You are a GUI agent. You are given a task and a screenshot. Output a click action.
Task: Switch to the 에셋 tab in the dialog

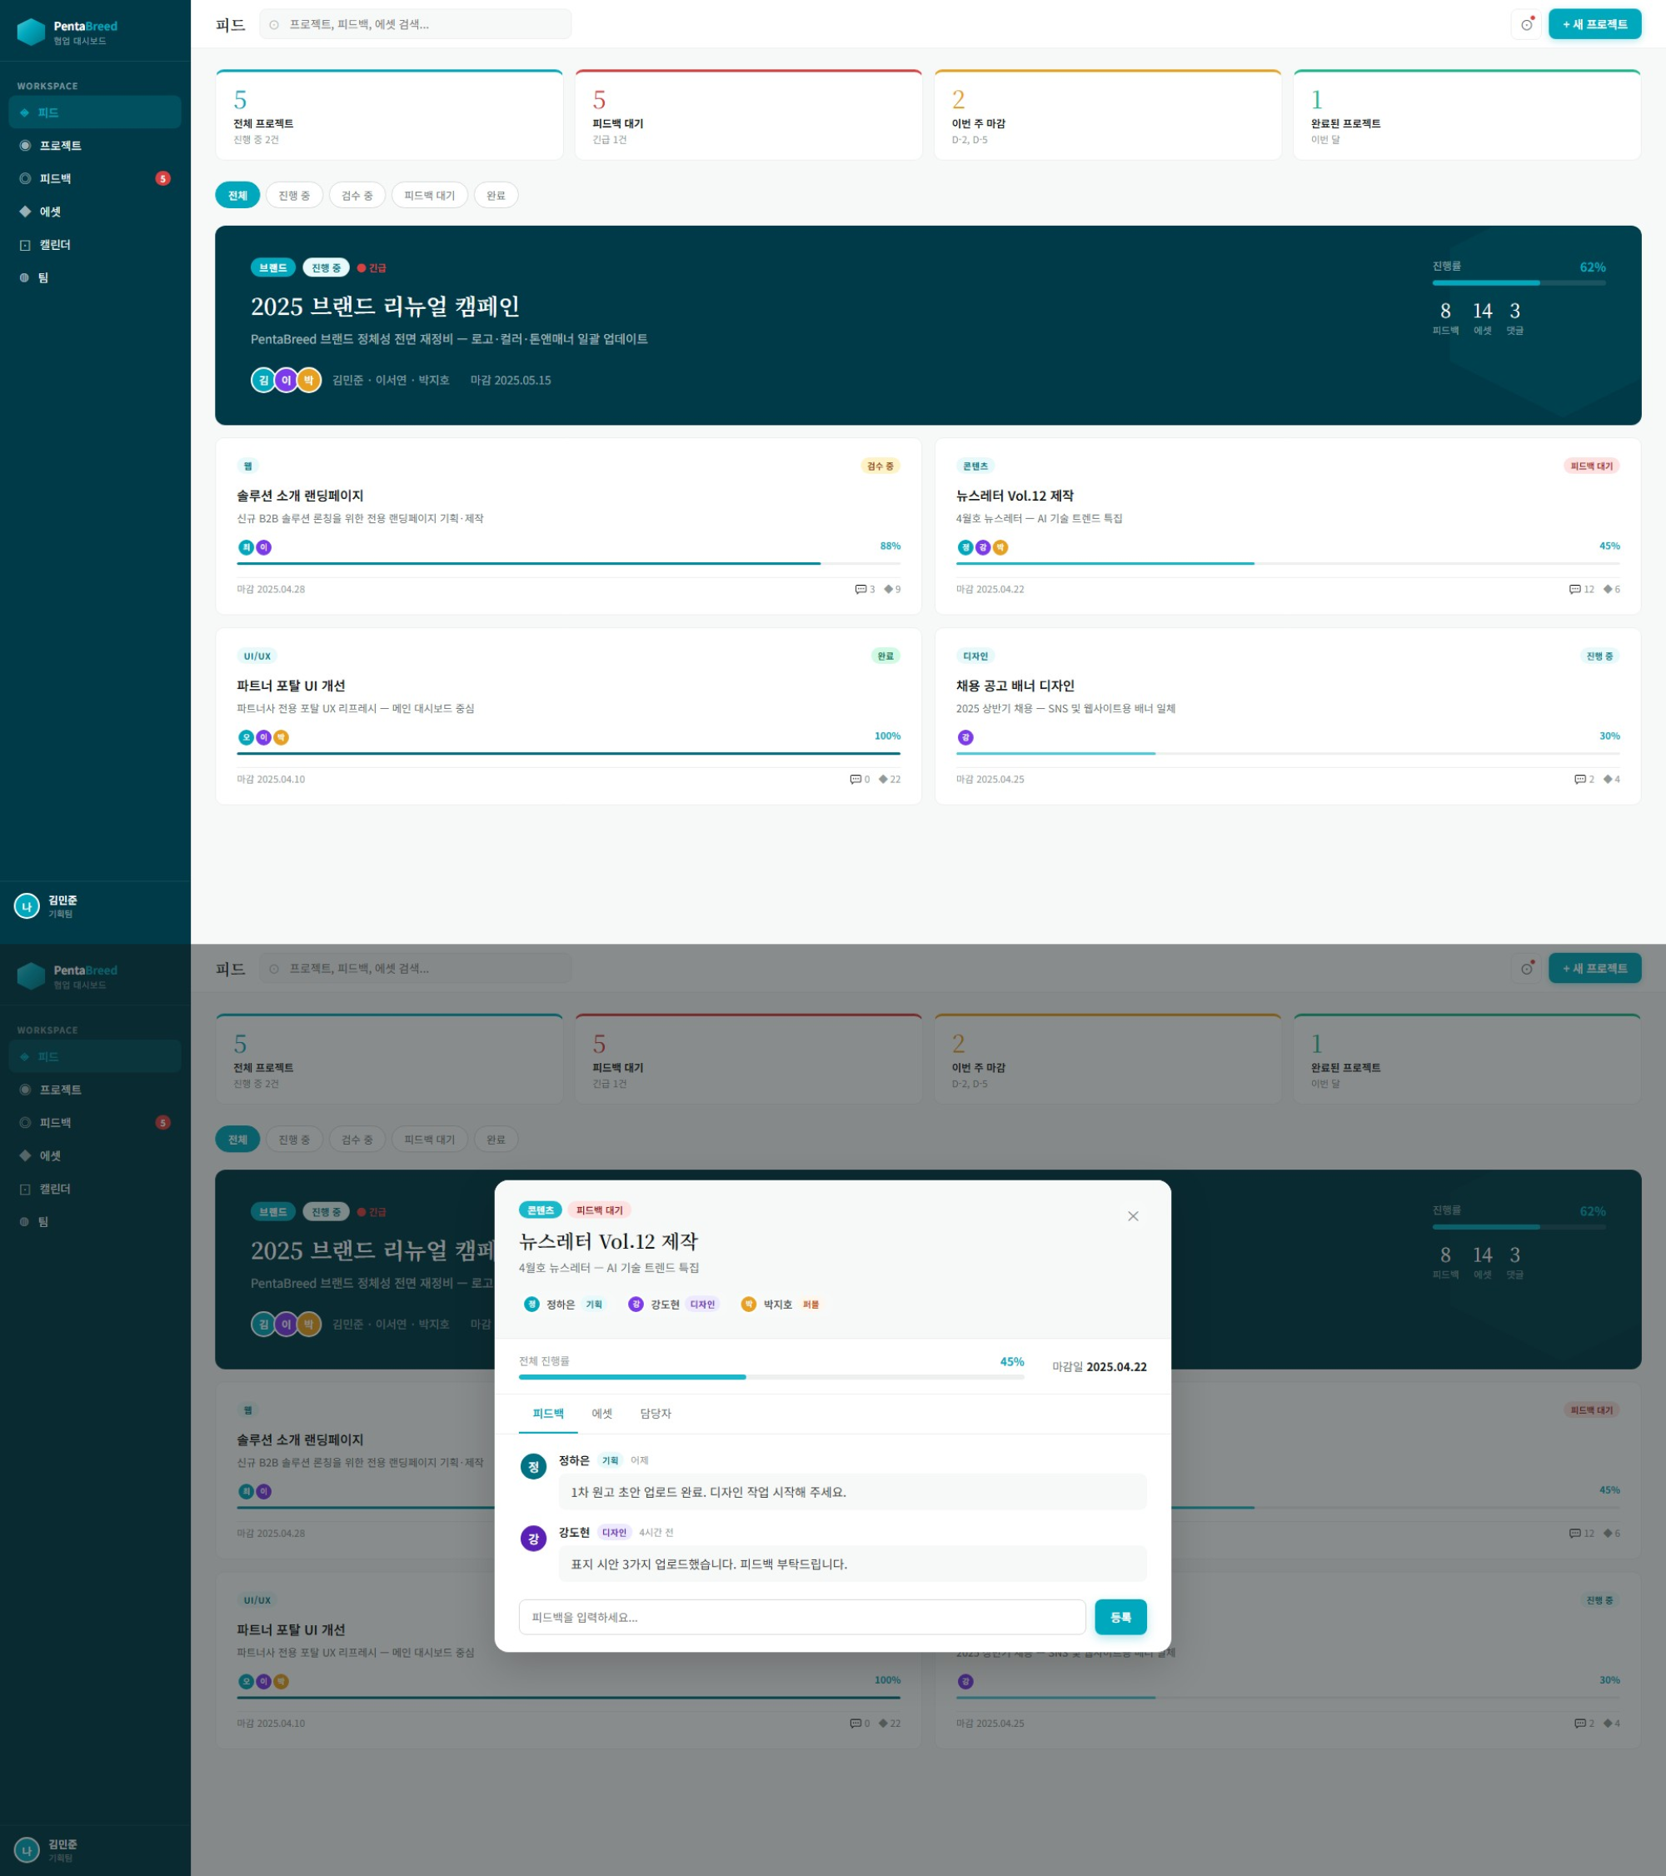click(x=601, y=1414)
